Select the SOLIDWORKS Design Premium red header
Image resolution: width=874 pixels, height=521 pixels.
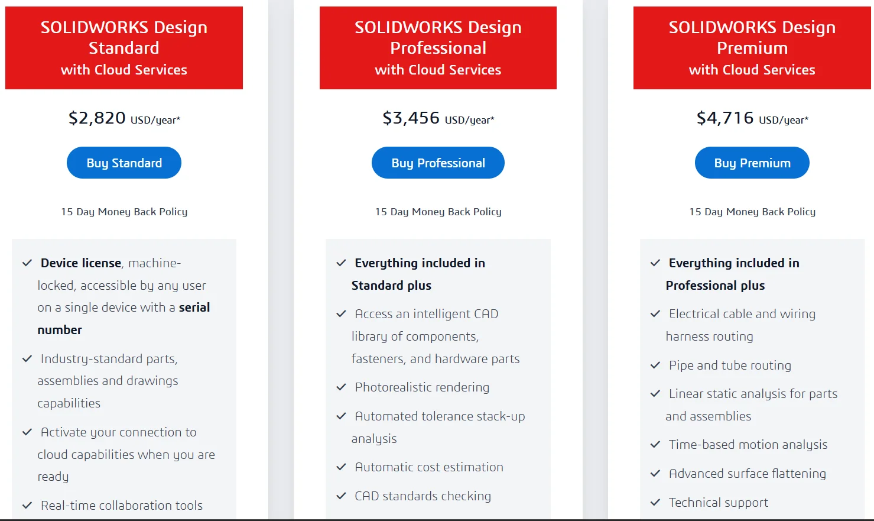click(x=752, y=48)
